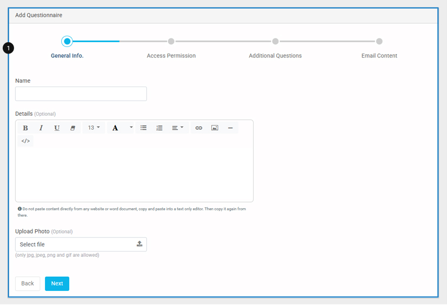
Task: Insert a picture using image icon
Action: (215, 128)
